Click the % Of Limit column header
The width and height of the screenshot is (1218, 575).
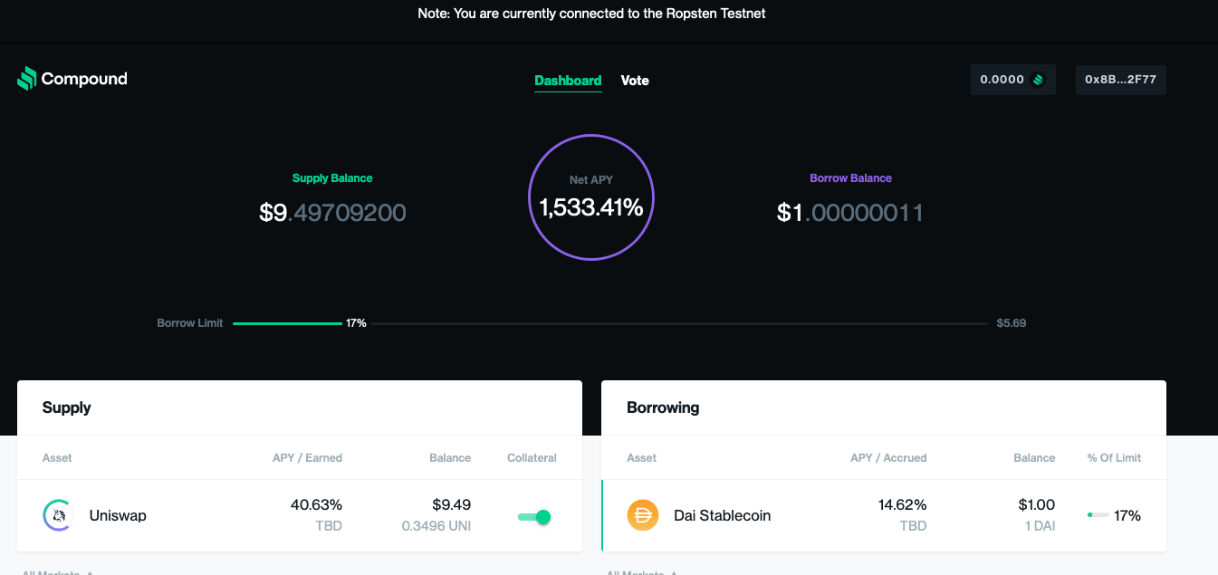pos(1114,458)
